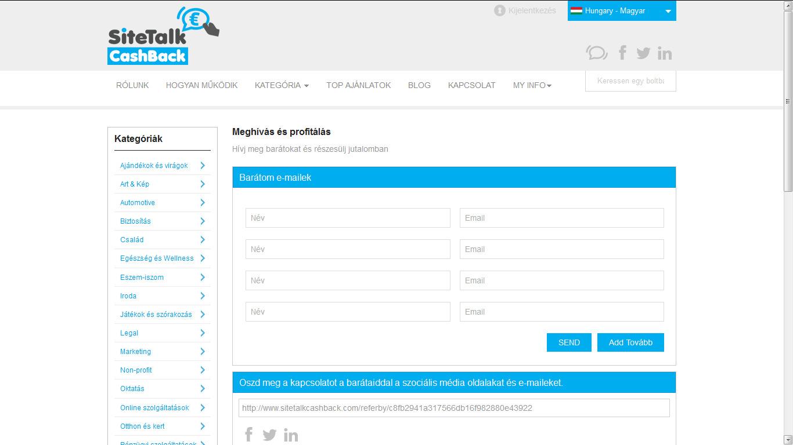Image resolution: width=793 pixels, height=445 pixels.
Task: Open the TOP AJÁNLATOK menu item
Action: tap(359, 85)
